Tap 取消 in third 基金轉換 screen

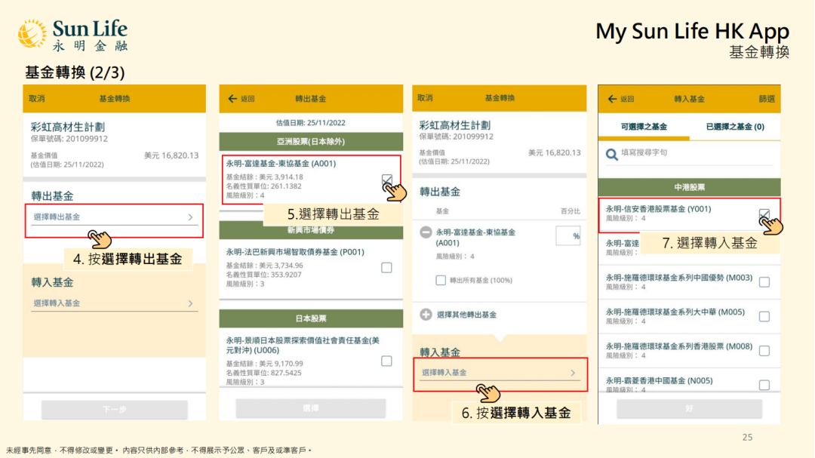tap(425, 98)
